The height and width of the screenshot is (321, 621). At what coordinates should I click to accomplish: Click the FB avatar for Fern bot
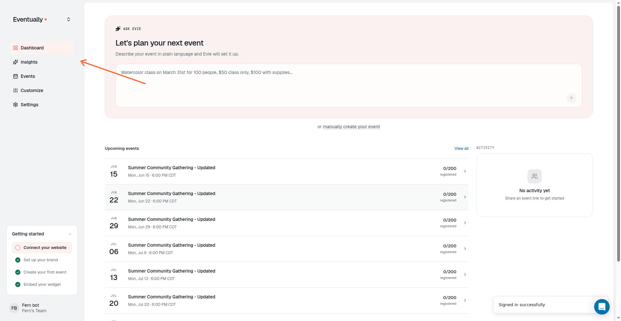coord(14,308)
